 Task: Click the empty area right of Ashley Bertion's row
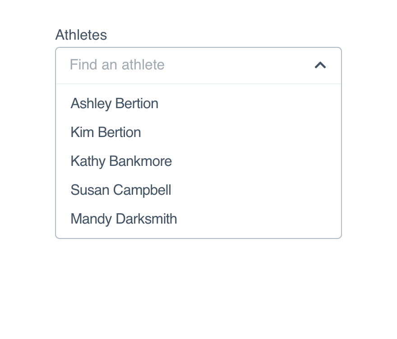249,104
